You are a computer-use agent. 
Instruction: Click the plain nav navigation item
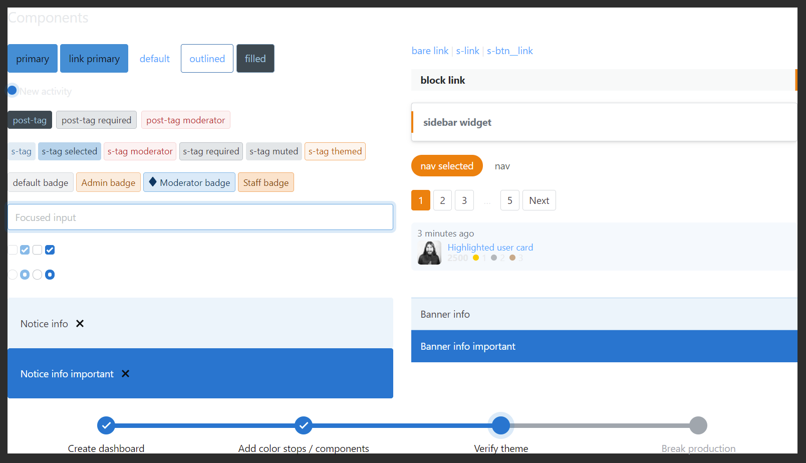(502, 165)
